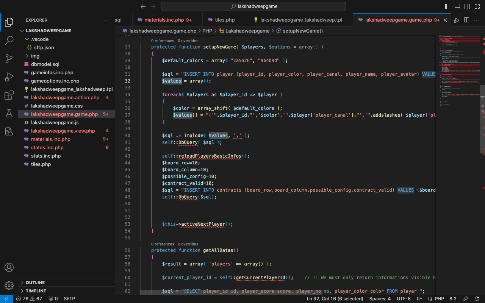Viewport: 485px width, 303px height.
Task: Click the SFTP status bar item
Action: click(x=69, y=299)
